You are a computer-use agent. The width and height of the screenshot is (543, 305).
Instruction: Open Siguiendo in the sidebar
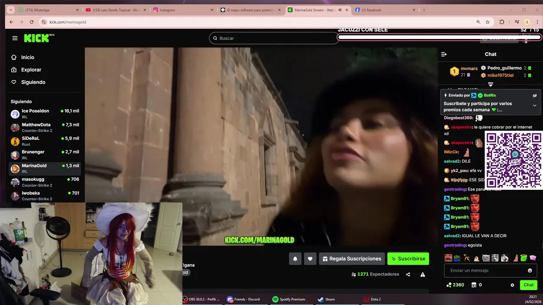(33, 82)
